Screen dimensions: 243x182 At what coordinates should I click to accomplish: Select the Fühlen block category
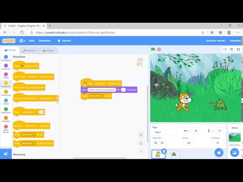tap(6, 102)
